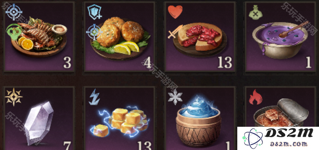Open the DS2M ds2m.com logo link
Image resolution: width=319 pixels, height=150 pixels.
(278, 138)
